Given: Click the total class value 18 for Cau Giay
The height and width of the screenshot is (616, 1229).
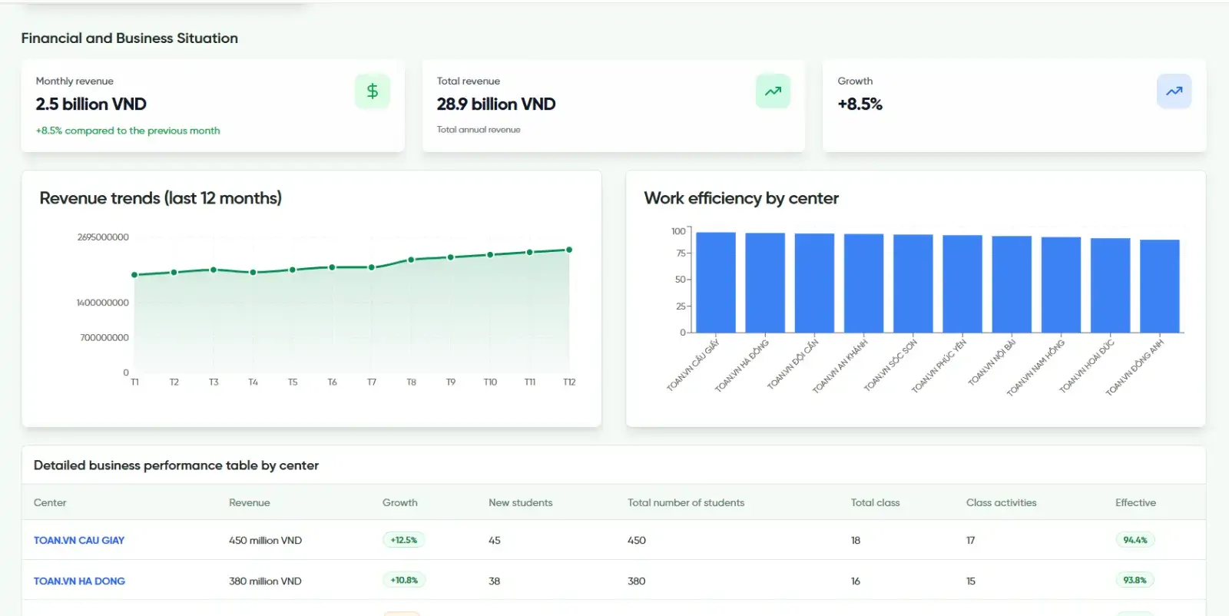Looking at the screenshot, I should pyautogui.click(x=856, y=540).
